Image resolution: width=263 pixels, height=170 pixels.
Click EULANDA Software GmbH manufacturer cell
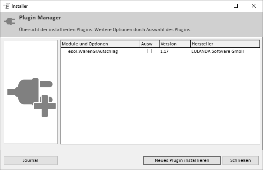pyautogui.click(x=218, y=51)
